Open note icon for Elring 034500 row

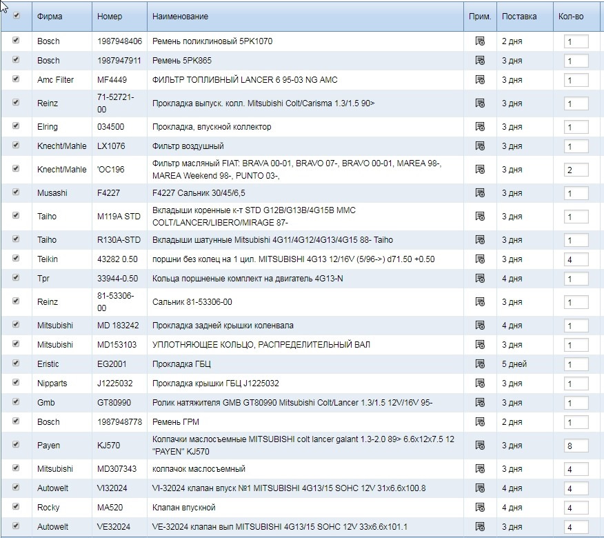pyautogui.click(x=480, y=127)
